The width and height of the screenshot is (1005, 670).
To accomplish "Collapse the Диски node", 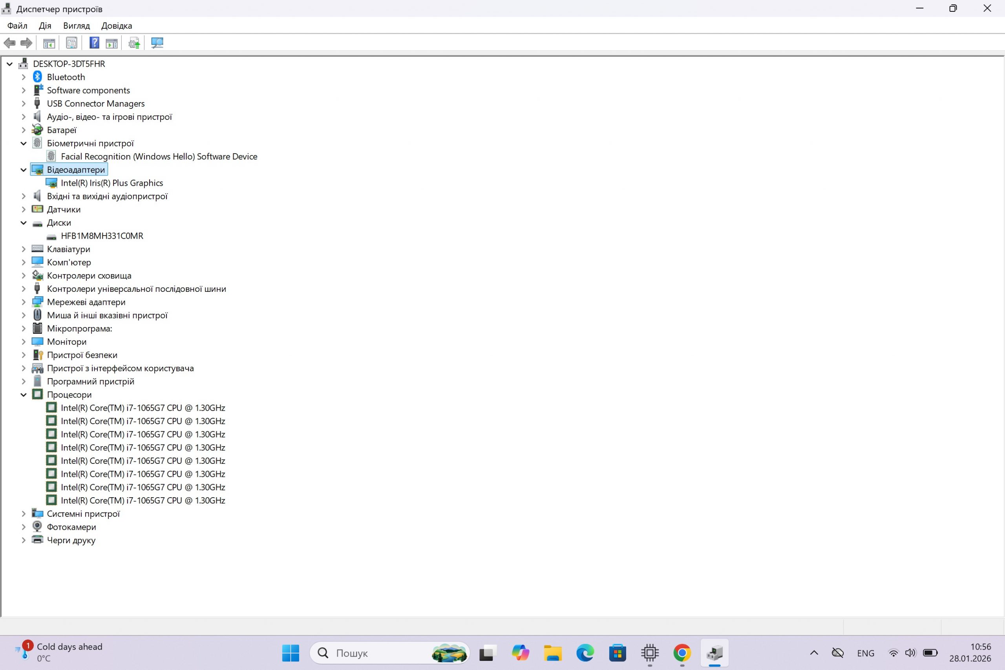I will click(24, 223).
